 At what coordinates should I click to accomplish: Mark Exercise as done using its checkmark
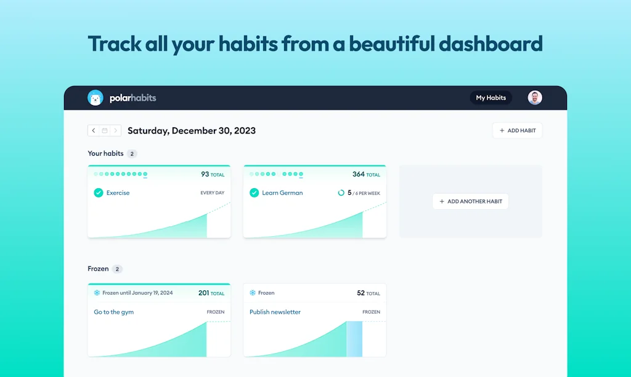tap(98, 192)
